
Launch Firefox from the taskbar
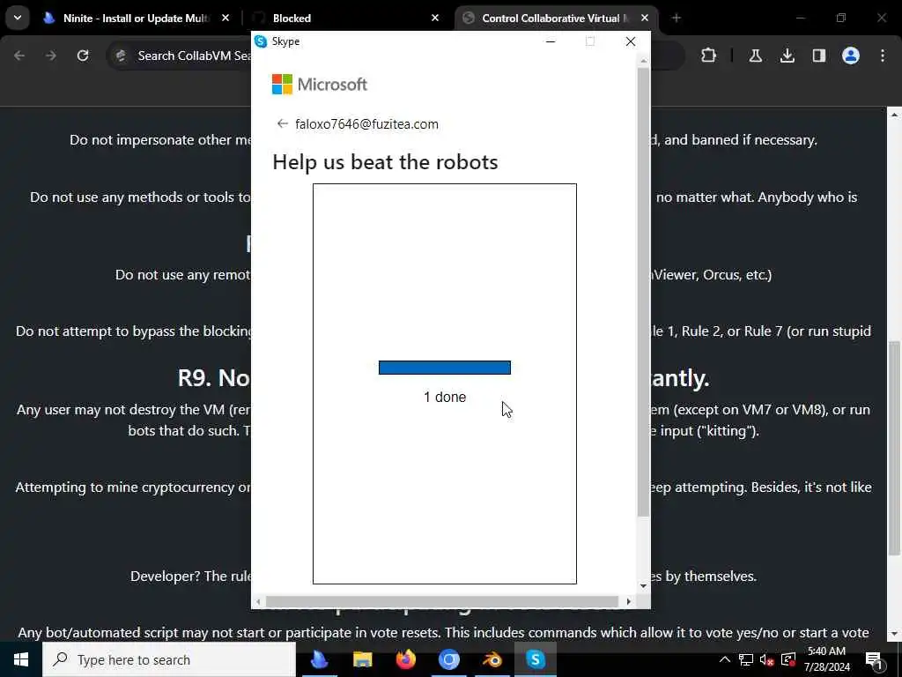tap(405, 659)
